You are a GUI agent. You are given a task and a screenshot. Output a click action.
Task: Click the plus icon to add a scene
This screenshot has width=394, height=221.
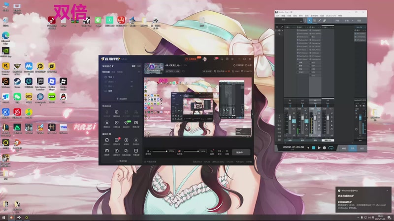pyautogui.click(x=139, y=72)
